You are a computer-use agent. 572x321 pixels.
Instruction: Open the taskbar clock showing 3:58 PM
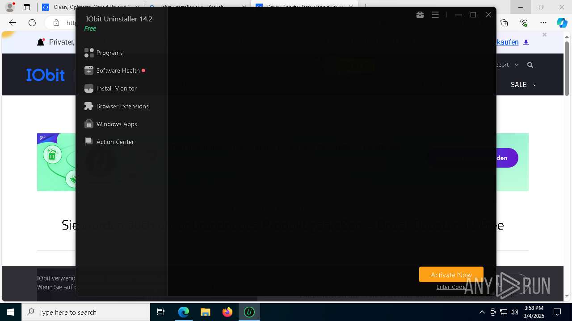pyautogui.click(x=534, y=312)
